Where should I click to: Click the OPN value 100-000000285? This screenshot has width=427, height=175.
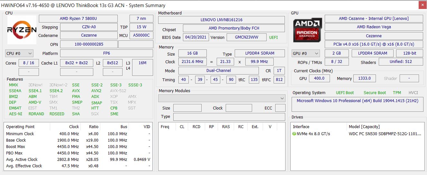click(x=89, y=44)
